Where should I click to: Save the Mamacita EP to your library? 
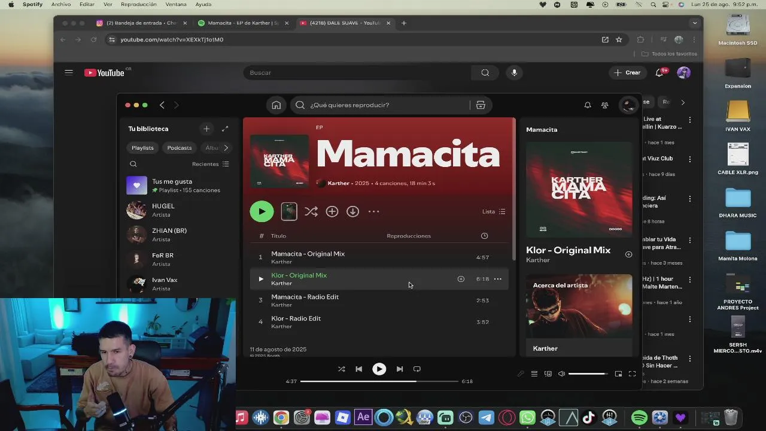[332, 211]
